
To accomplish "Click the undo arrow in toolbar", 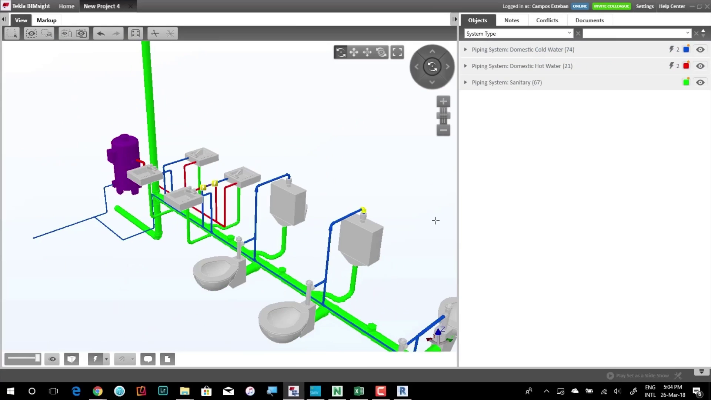I will [101, 33].
